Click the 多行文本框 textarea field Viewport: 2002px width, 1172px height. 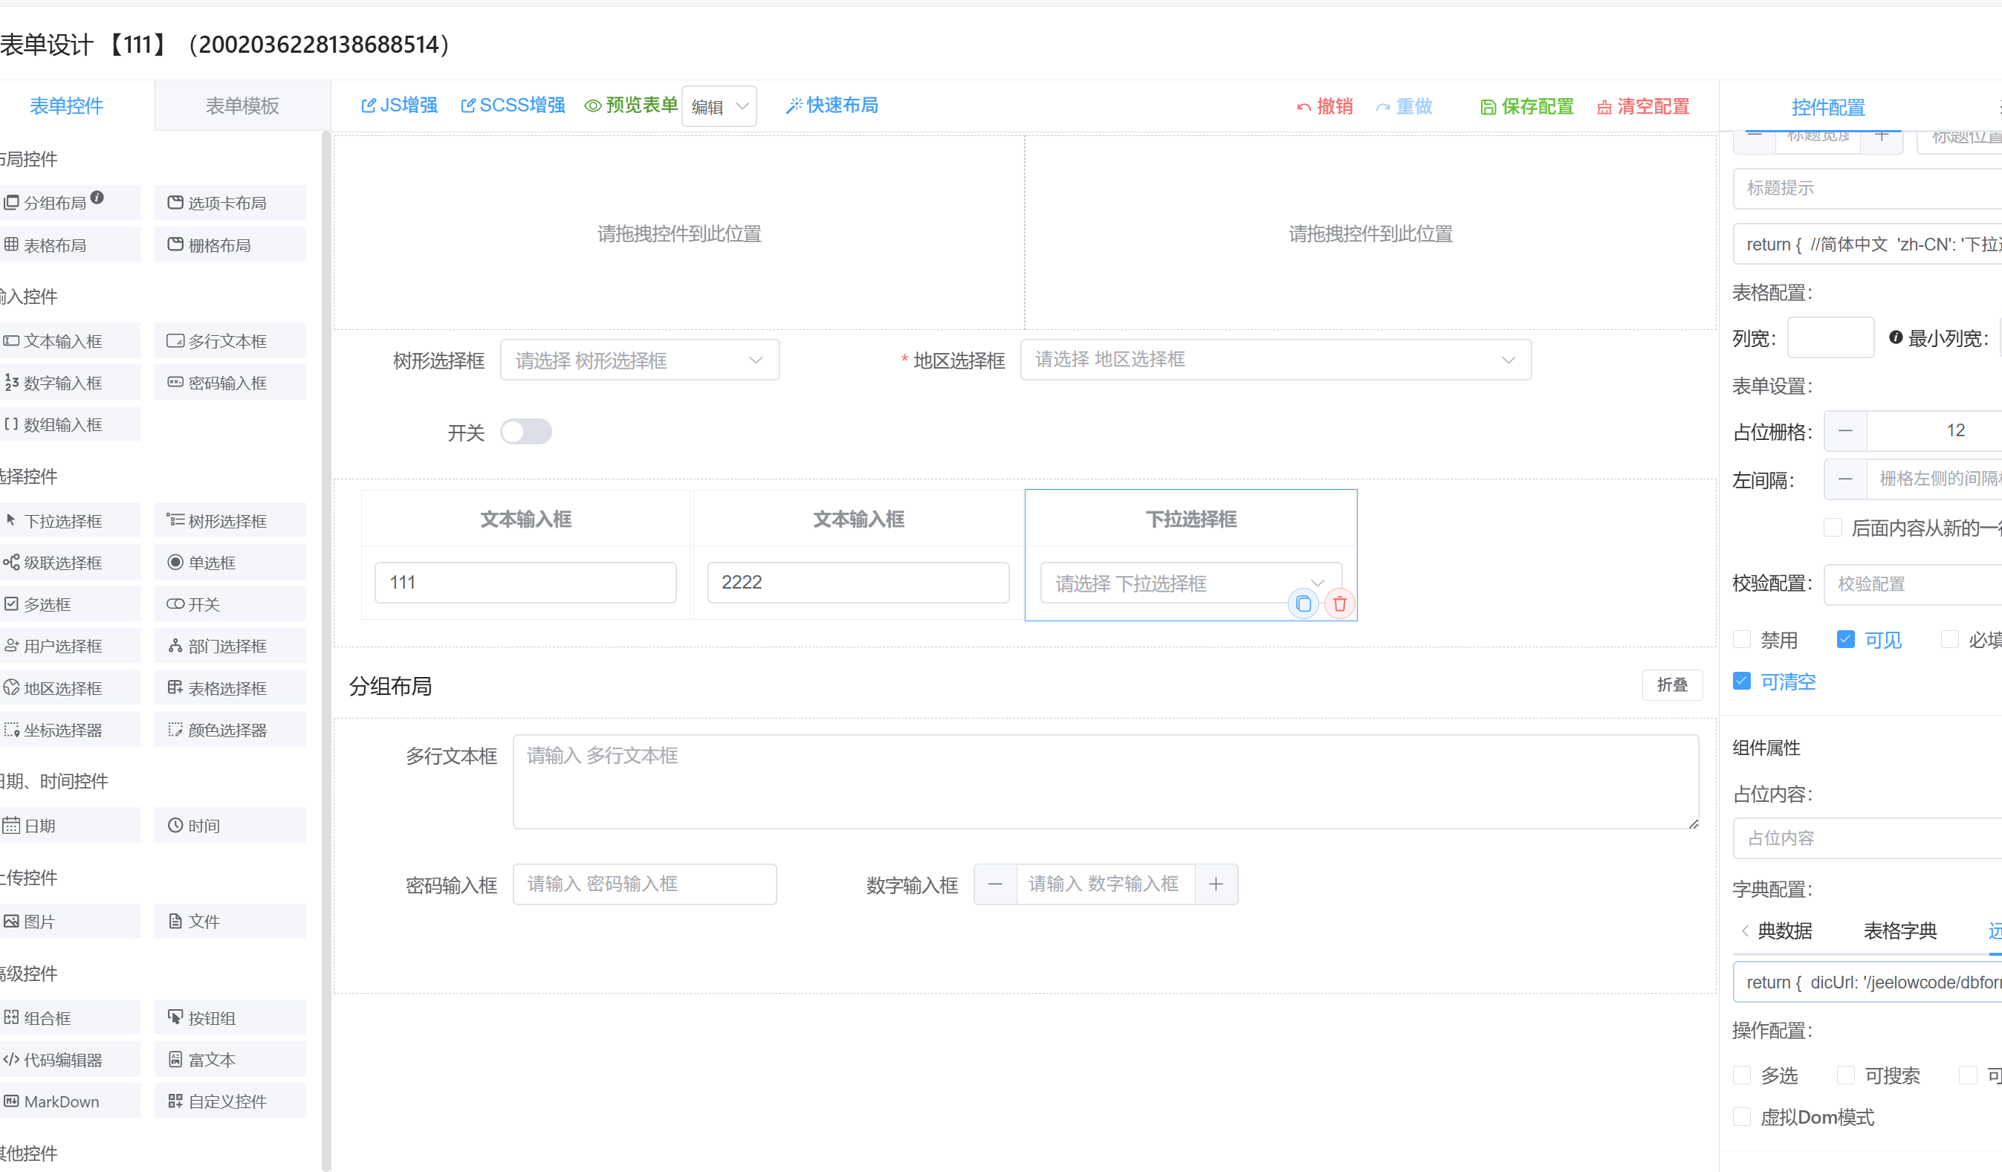click(x=1104, y=781)
